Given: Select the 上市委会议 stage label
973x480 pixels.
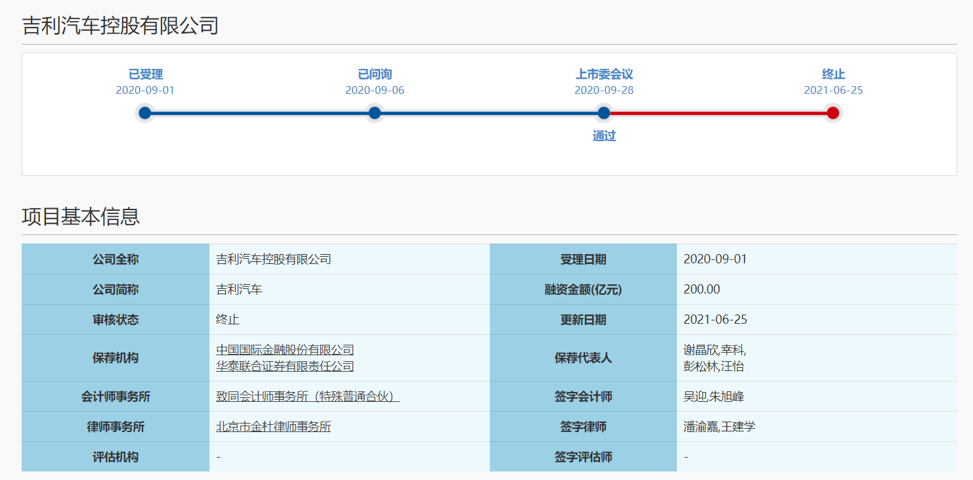Looking at the screenshot, I should pyautogui.click(x=604, y=74).
